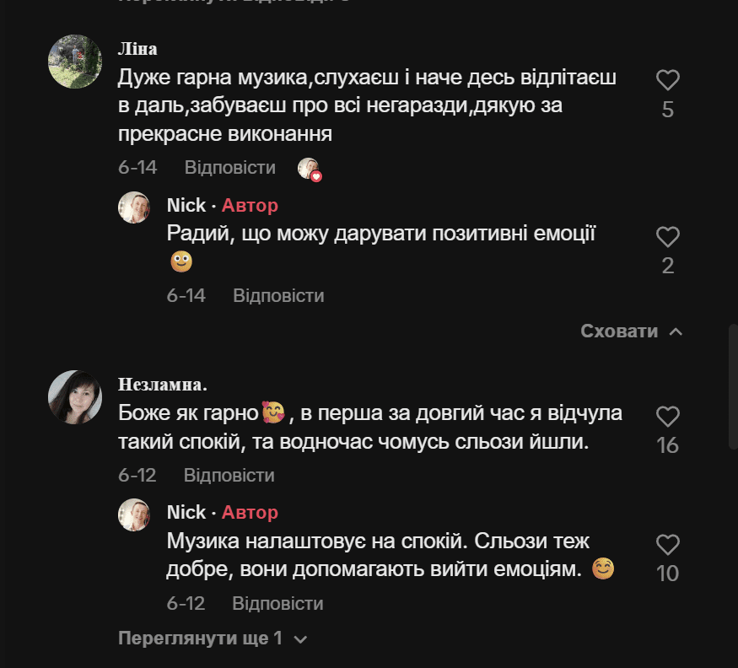Viewport: 738px width, 668px height.
Task: Expand replies via Переглянути ще 1
Action: pyautogui.click(x=201, y=638)
